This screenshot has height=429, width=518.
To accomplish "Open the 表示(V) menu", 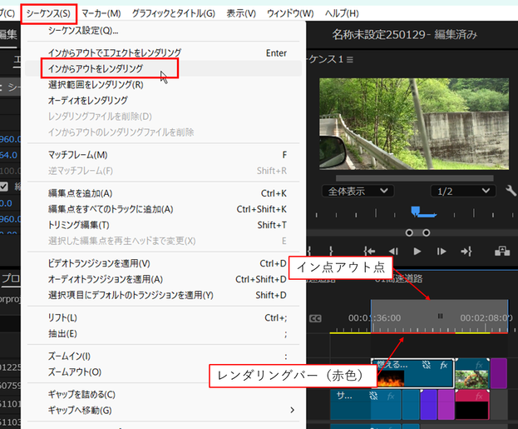I will click(241, 13).
